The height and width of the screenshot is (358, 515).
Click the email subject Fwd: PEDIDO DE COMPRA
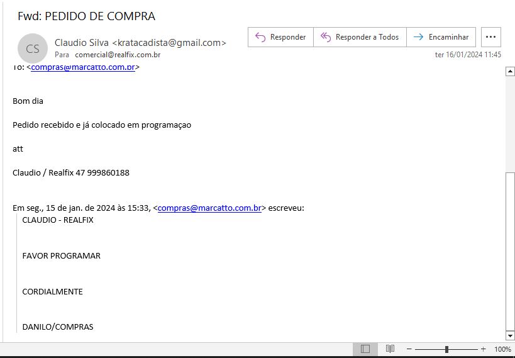click(86, 16)
